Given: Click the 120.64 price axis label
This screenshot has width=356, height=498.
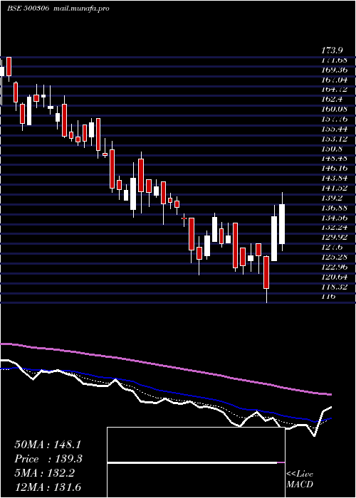Looking at the screenshot, I should coord(334,276).
